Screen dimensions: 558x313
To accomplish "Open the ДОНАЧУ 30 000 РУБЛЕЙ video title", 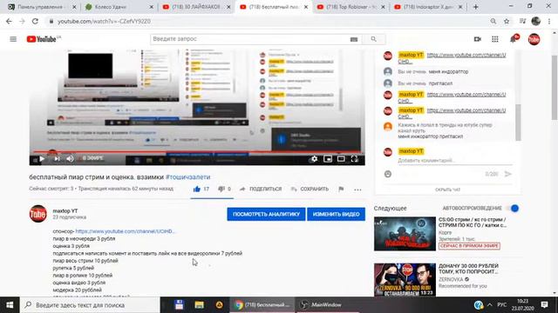I will pyautogui.click(x=468, y=269).
